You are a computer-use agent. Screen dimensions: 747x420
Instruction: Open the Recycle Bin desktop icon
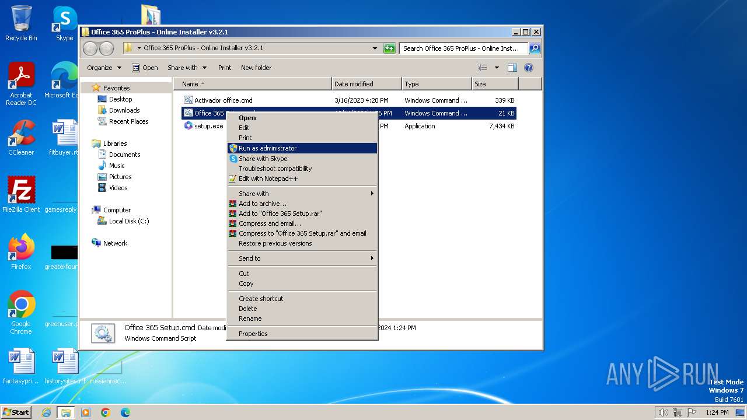pos(21,23)
